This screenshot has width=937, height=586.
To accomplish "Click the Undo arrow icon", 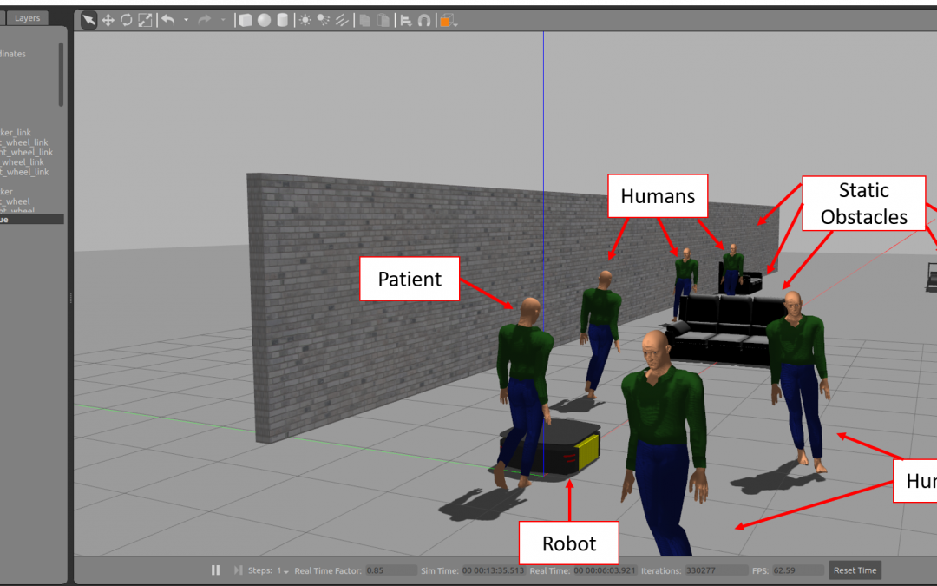I will tap(168, 20).
